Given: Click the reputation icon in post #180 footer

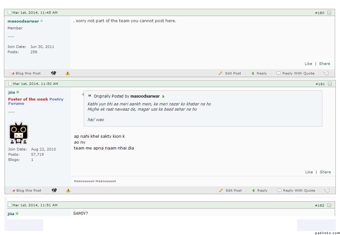Looking at the screenshot, I should pyautogui.click(x=54, y=73).
